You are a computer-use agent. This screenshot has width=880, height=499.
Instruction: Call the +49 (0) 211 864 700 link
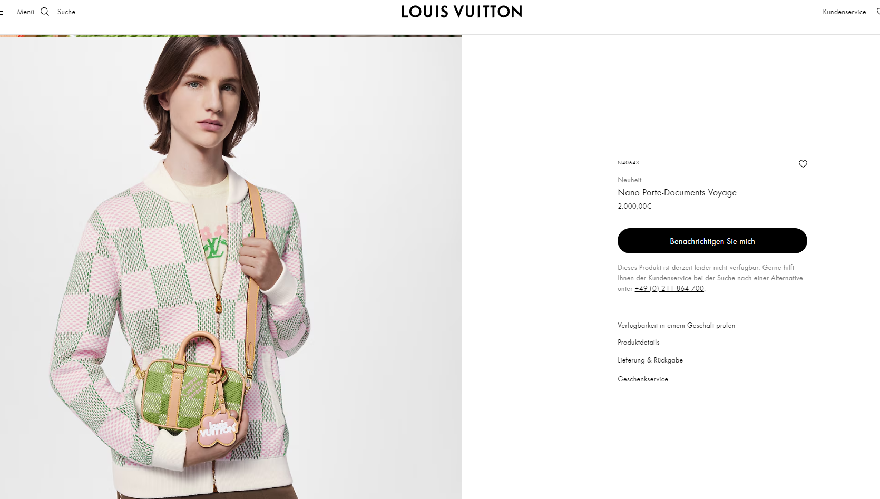[x=669, y=288]
